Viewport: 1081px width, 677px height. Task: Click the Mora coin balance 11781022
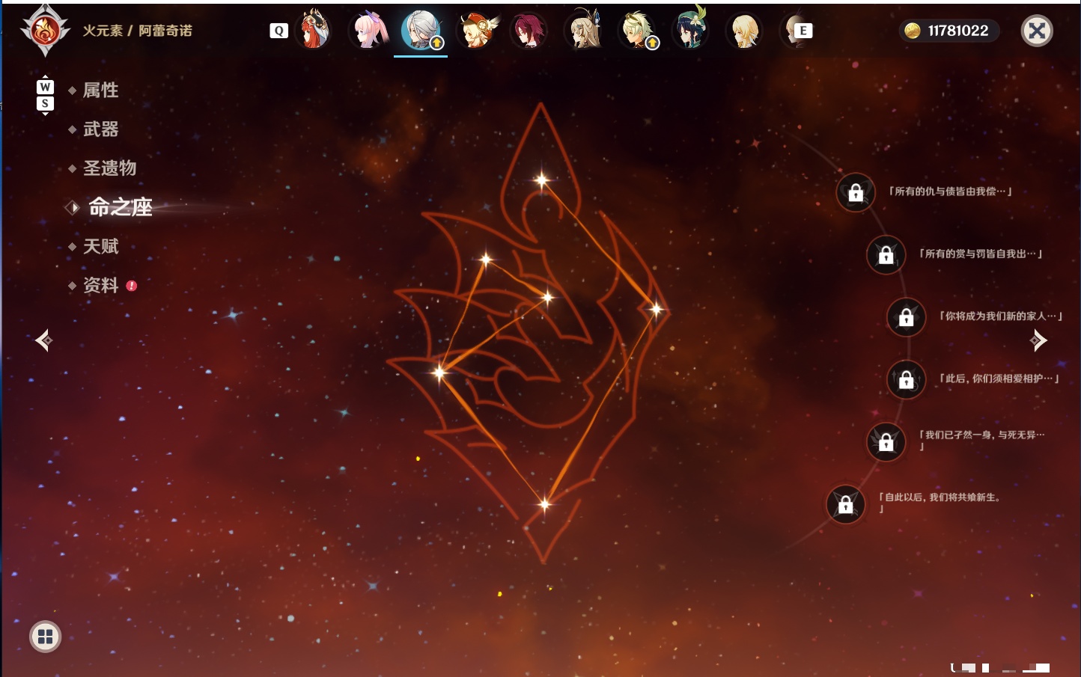[x=948, y=31]
